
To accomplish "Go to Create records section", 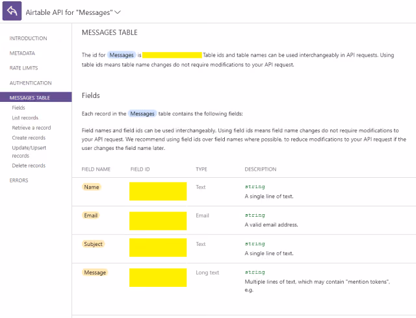I will click(x=29, y=138).
